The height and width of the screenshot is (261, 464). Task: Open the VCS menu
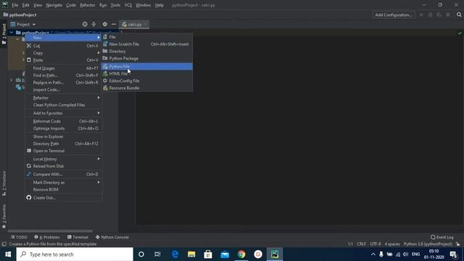tap(128, 5)
